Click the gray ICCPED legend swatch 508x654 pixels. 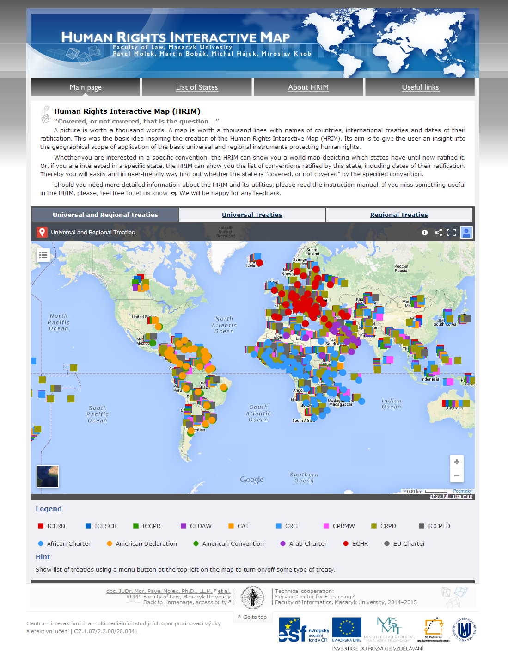tap(422, 526)
